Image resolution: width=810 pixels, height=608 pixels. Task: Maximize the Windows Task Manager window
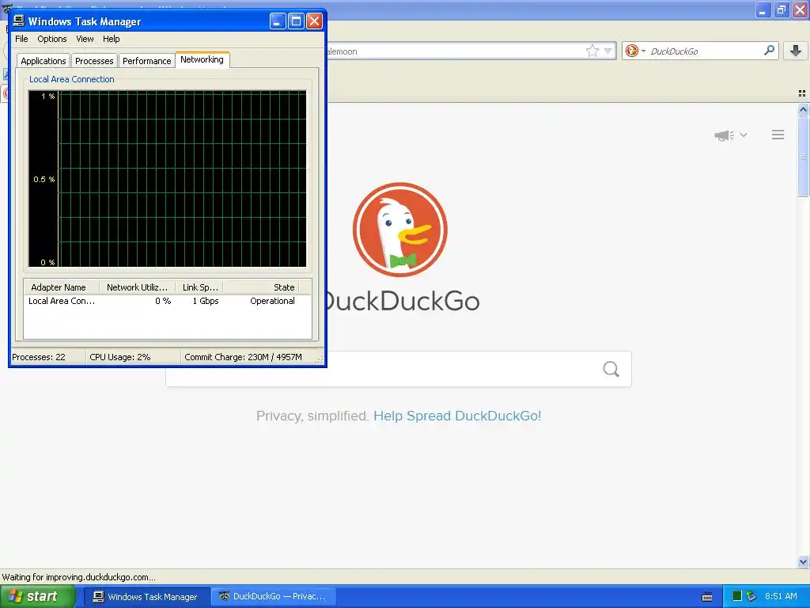[296, 21]
